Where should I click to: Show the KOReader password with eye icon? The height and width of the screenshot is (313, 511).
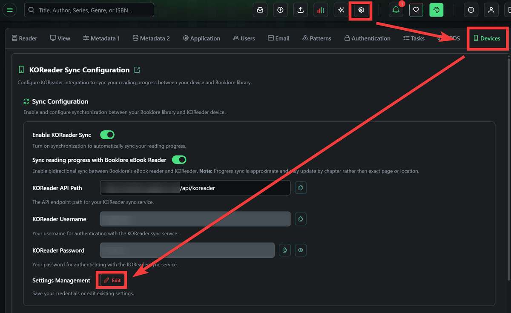[x=301, y=250]
